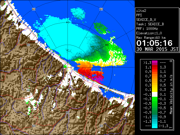Select the isolated pale cyan echo patch offshore north
This screenshot has height=135, width=180.
click(x=78, y=13)
